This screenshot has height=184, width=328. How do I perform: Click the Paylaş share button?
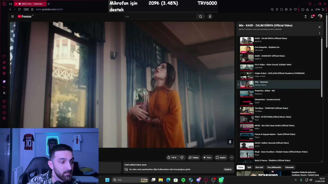pyautogui.click(x=194, y=157)
